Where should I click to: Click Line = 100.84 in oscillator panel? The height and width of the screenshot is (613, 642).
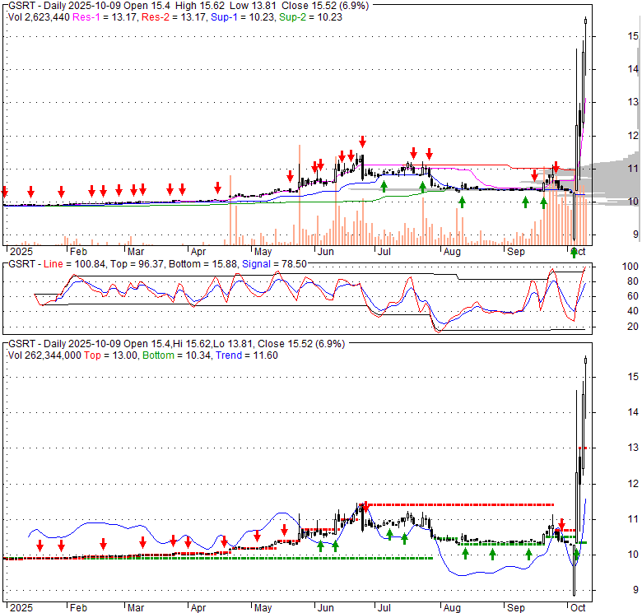point(74,264)
